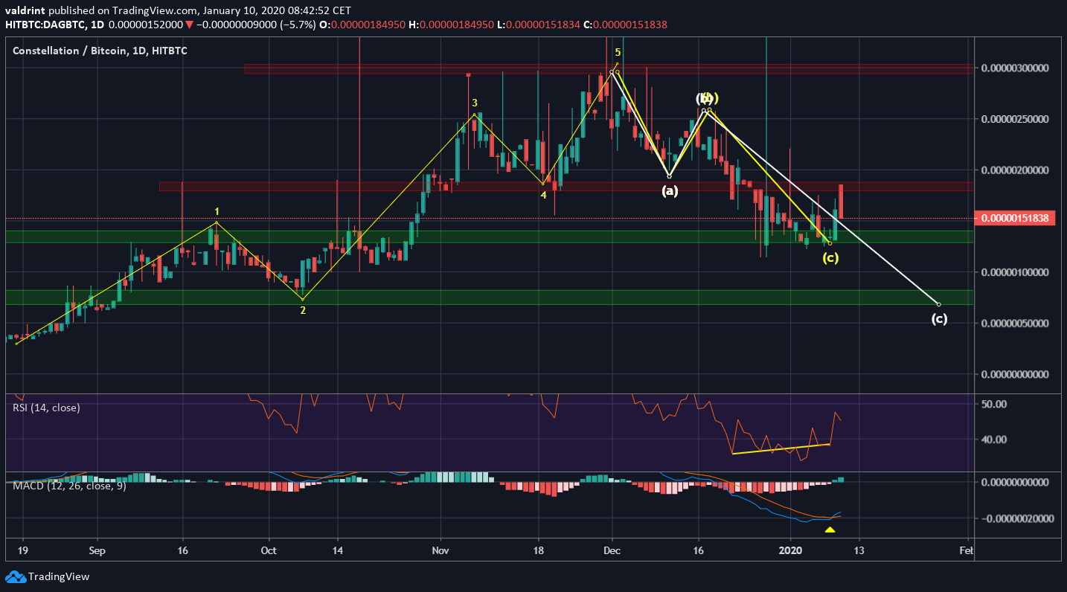Click the MACD (12, 26, close, 9) label
Viewport: 1067px width, 592px height.
[69, 486]
